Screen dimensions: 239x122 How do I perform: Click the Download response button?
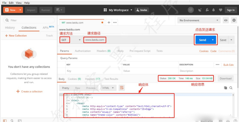[225, 78]
